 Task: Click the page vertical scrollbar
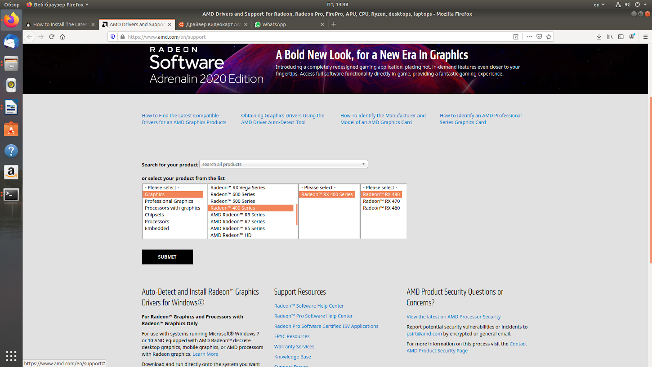point(650,180)
